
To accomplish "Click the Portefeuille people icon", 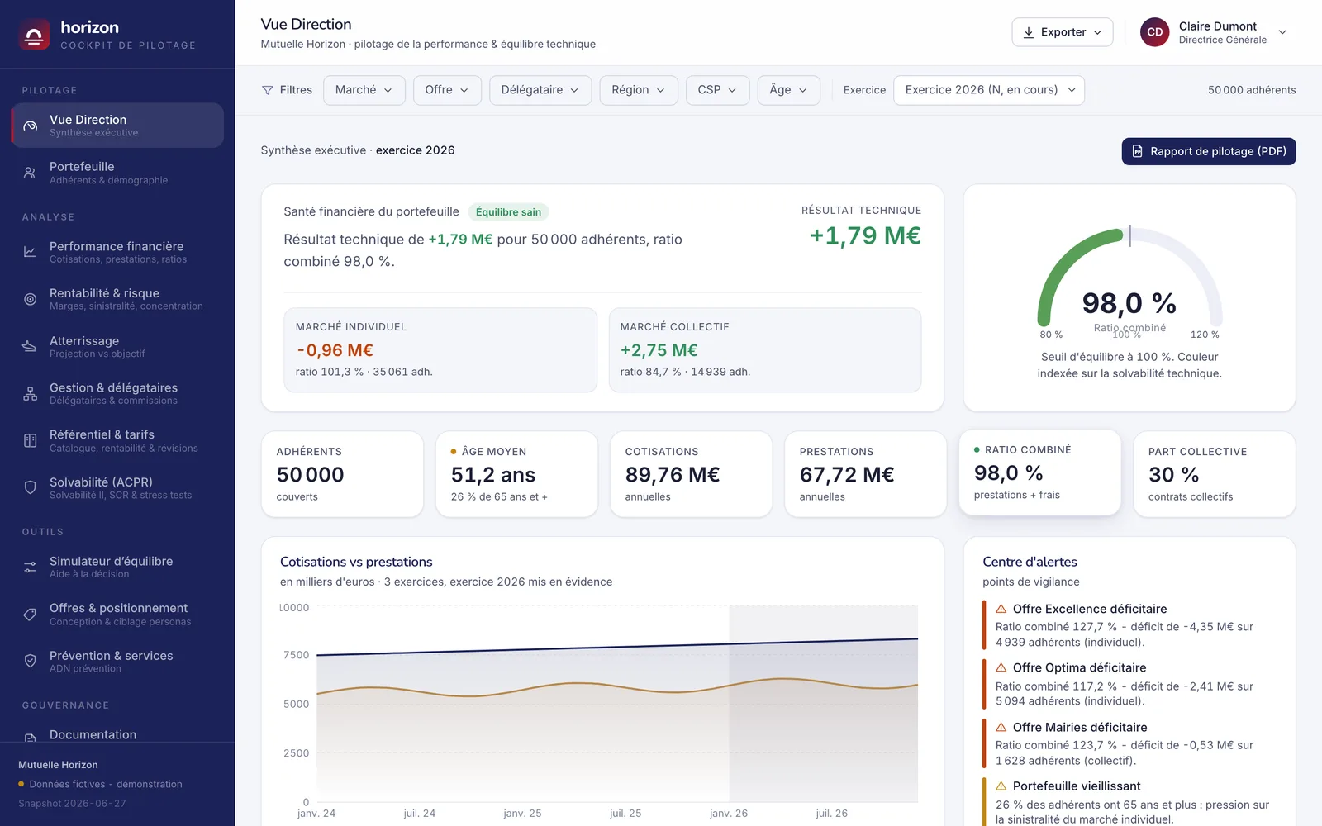I will click(30, 173).
